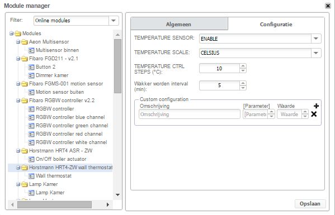
Task: Click the RGBW controller green channel icon
Action: click(31, 126)
